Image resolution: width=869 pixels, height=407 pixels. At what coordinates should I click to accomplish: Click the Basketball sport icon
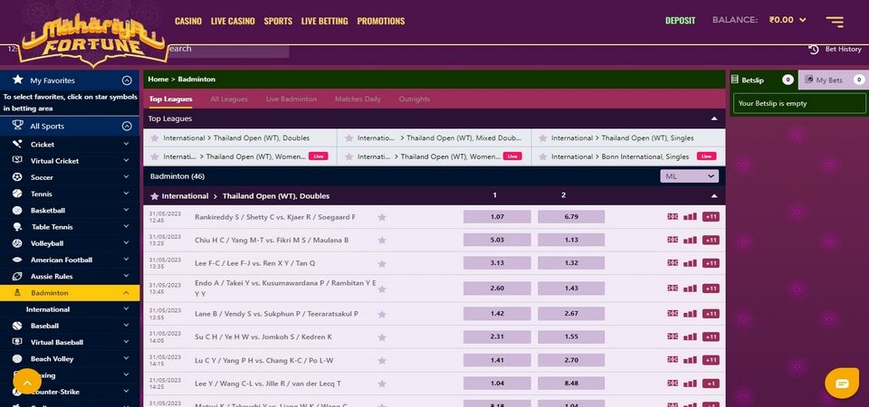(18, 211)
